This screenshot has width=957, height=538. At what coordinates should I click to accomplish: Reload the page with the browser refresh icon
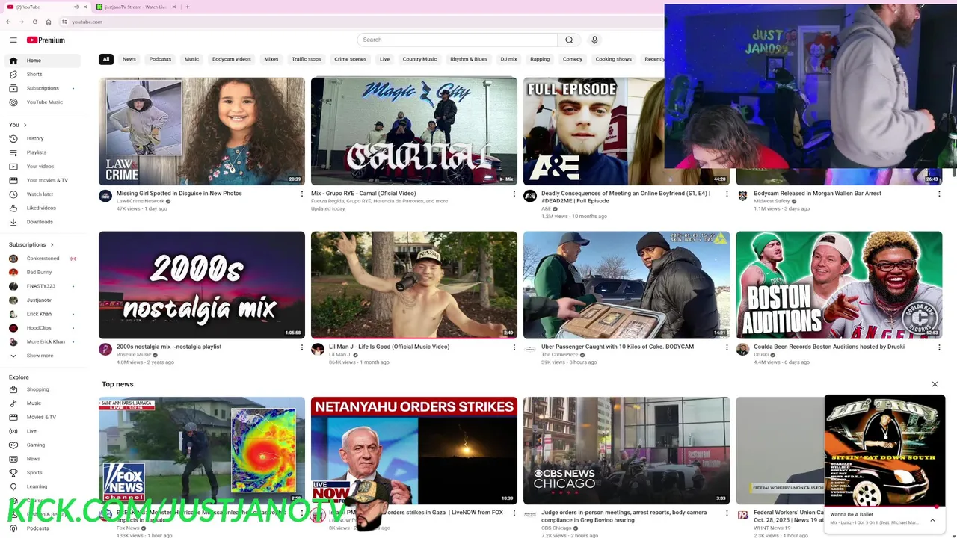point(34,22)
